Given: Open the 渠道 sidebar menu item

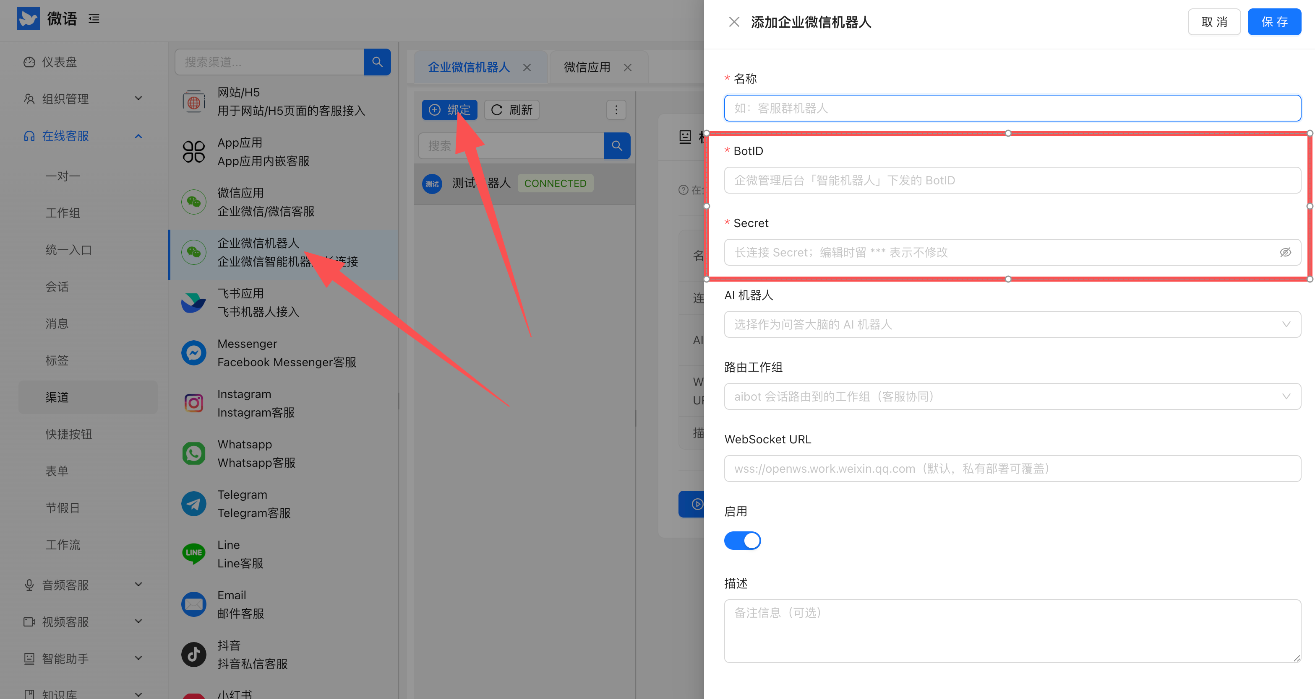Looking at the screenshot, I should (88, 397).
